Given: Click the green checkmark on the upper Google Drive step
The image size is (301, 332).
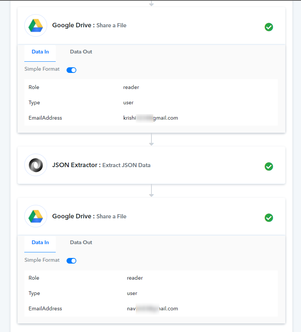Looking at the screenshot, I should 268,27.
